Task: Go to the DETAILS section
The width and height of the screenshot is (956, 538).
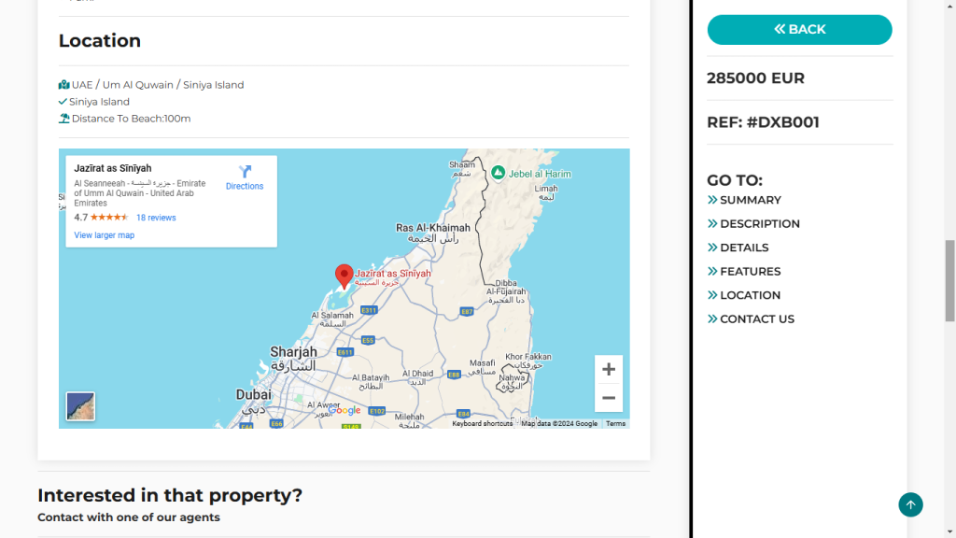Action: [x=744, y=248]
